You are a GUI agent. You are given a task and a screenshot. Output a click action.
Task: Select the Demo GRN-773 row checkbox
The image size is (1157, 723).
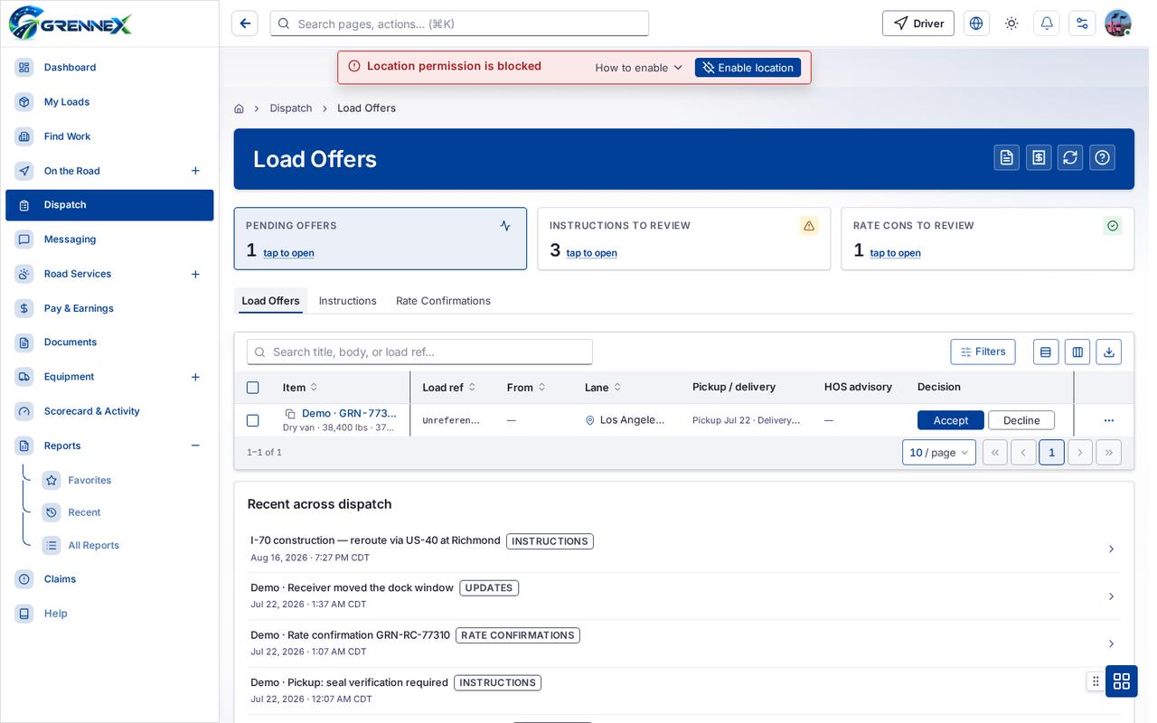click(253, 420)
